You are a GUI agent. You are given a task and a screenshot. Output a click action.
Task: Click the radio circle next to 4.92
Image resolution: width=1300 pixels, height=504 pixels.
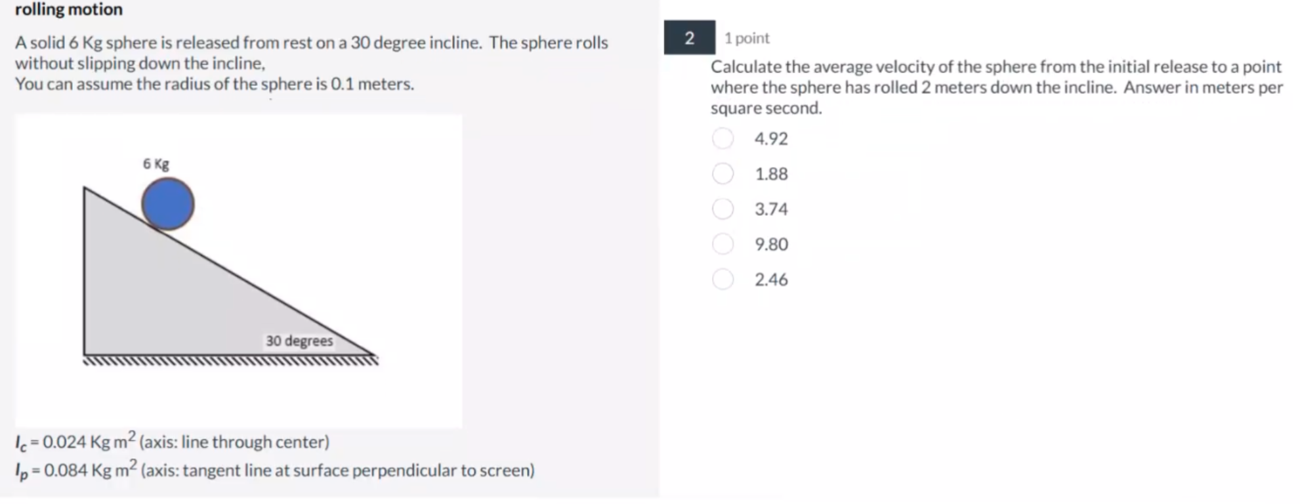(x=723, y=138)
